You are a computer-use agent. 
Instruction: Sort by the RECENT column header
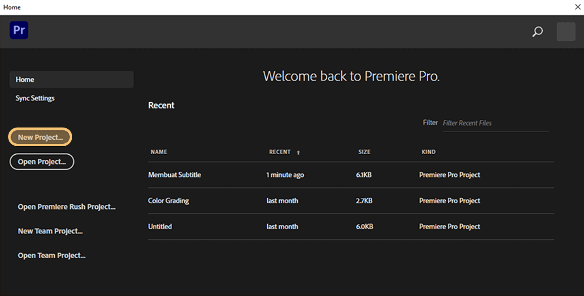click(x=280, y=152)
